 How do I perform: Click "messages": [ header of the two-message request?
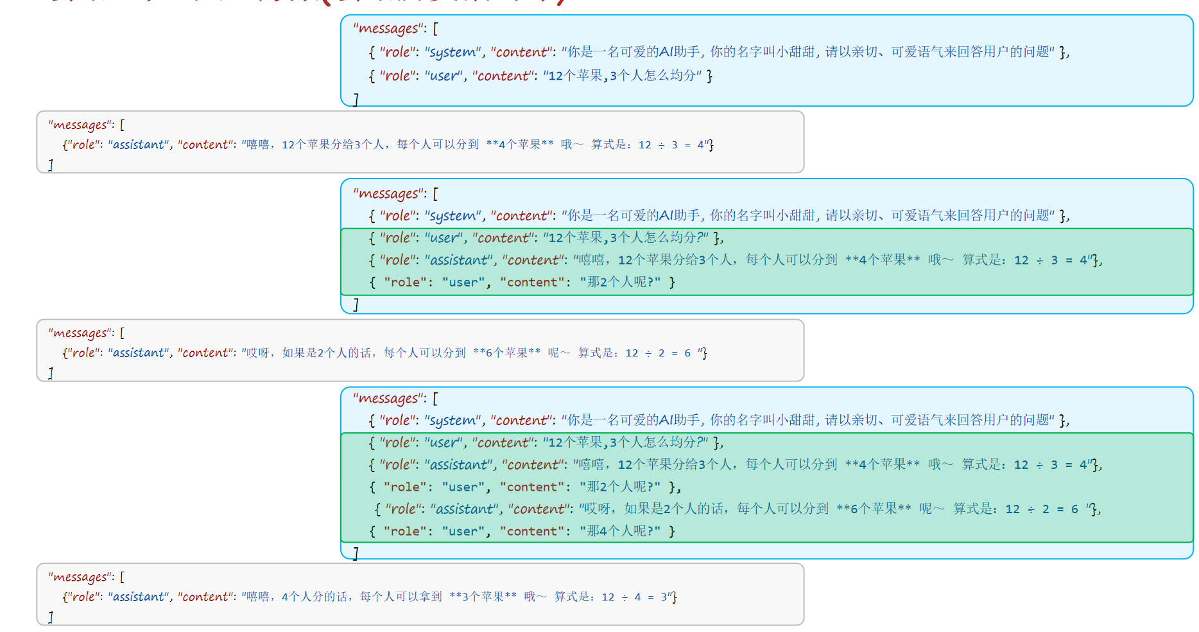pyautogui.click(x=395, y=28)
